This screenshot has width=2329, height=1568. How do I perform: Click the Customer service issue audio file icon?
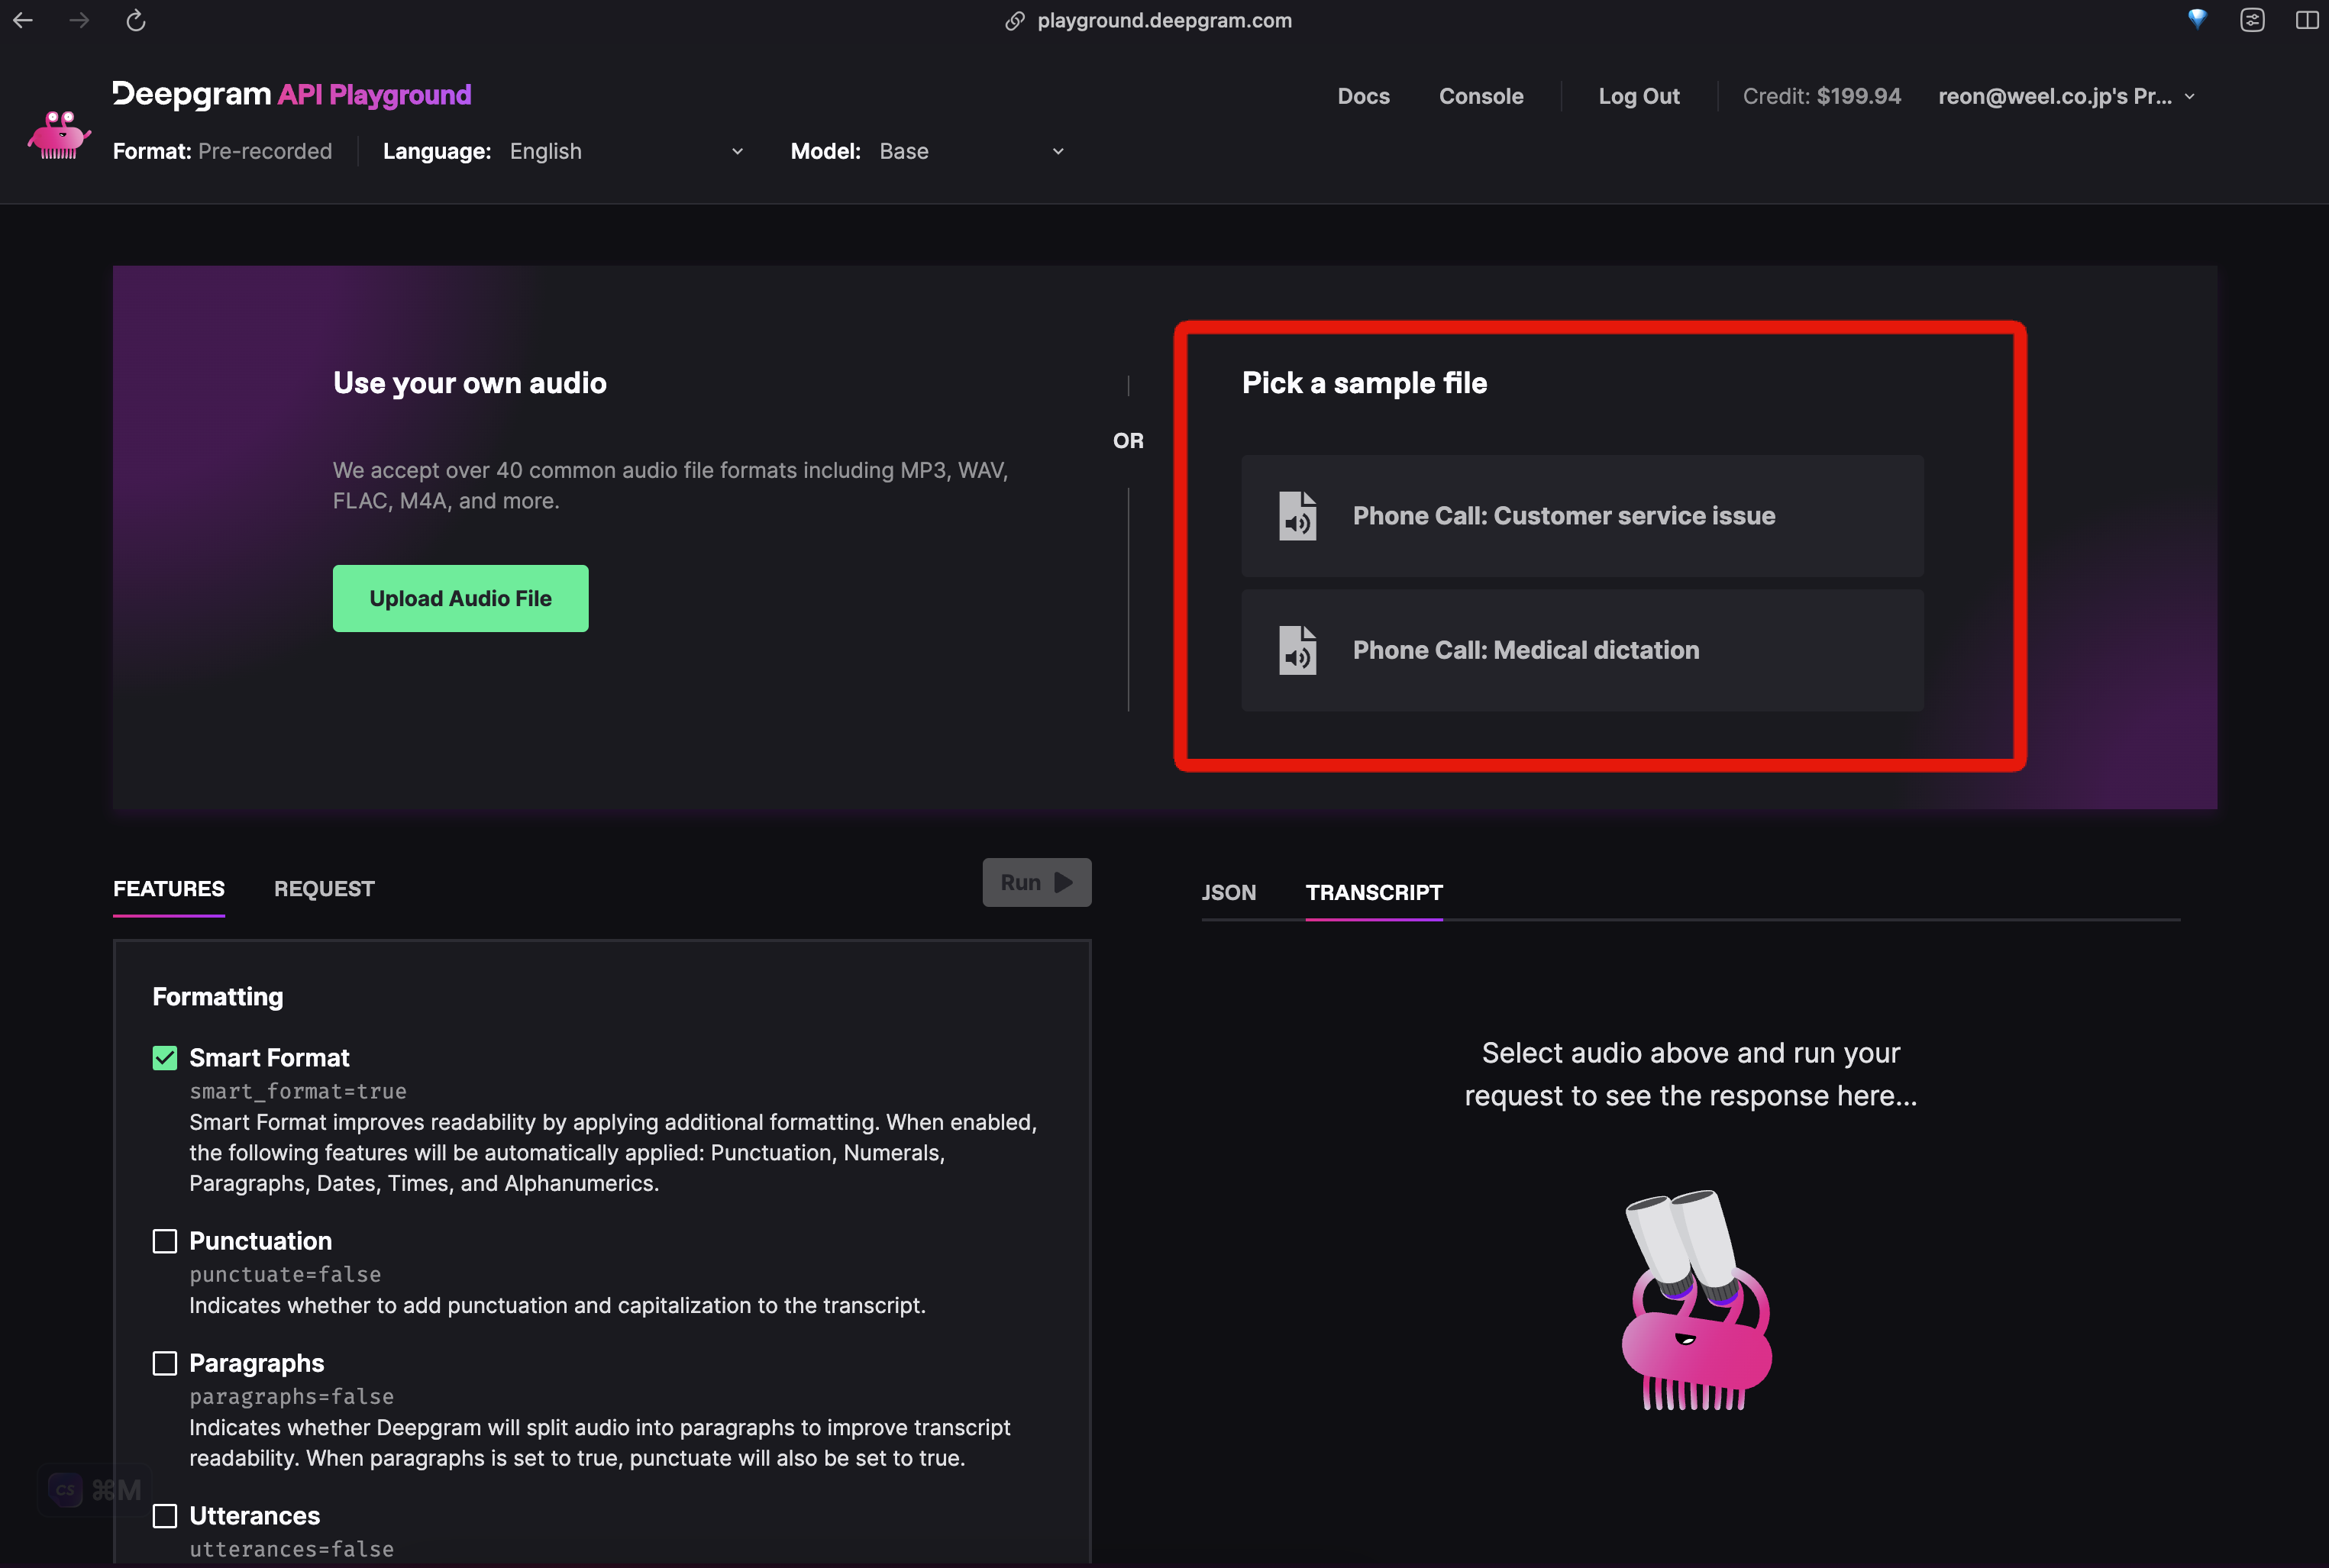point(1297,516)
